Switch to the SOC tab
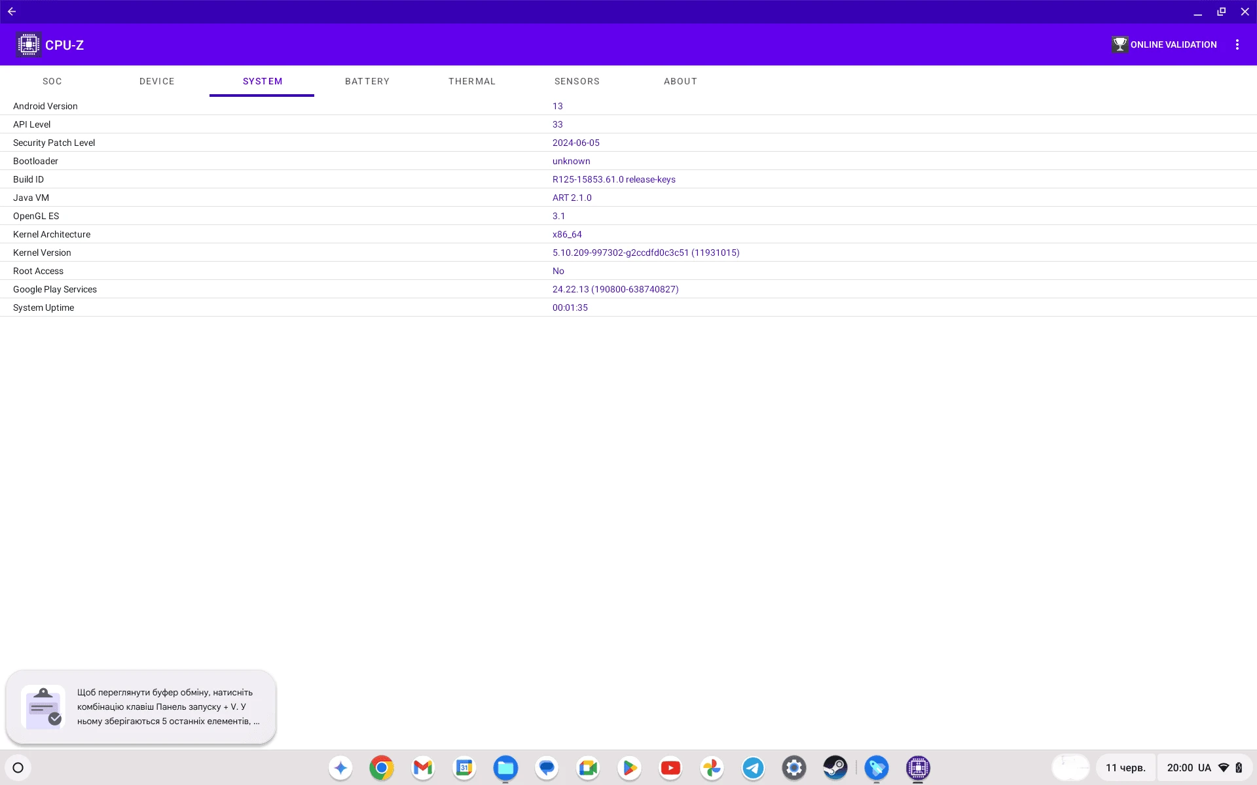Screen dimensions: 1257x785 click(52, 81)
